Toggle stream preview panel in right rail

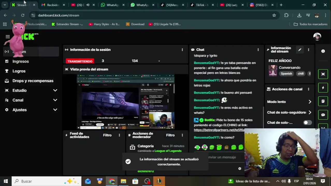[x=323, y=74]
